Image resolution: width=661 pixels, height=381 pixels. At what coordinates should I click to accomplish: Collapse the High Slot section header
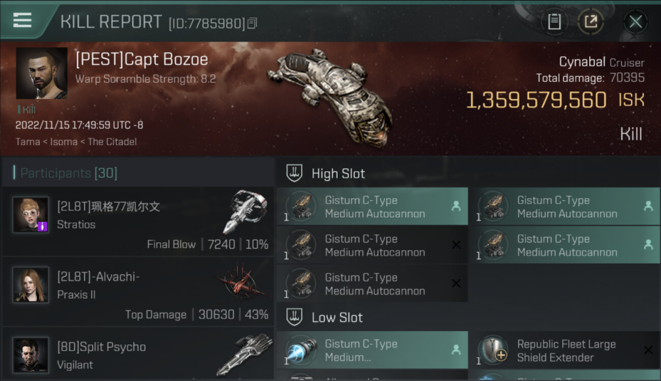(x=468, y=173)
